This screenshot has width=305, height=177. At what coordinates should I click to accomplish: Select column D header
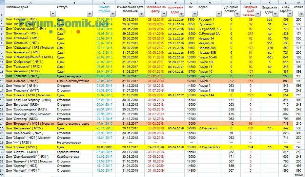(x=130, y=2)
